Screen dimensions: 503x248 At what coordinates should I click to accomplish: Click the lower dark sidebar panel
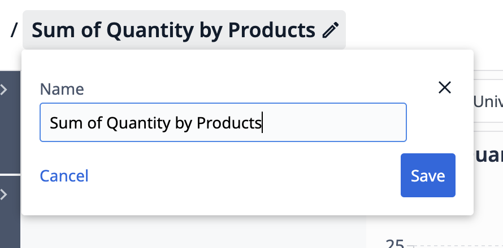(10, 212)
